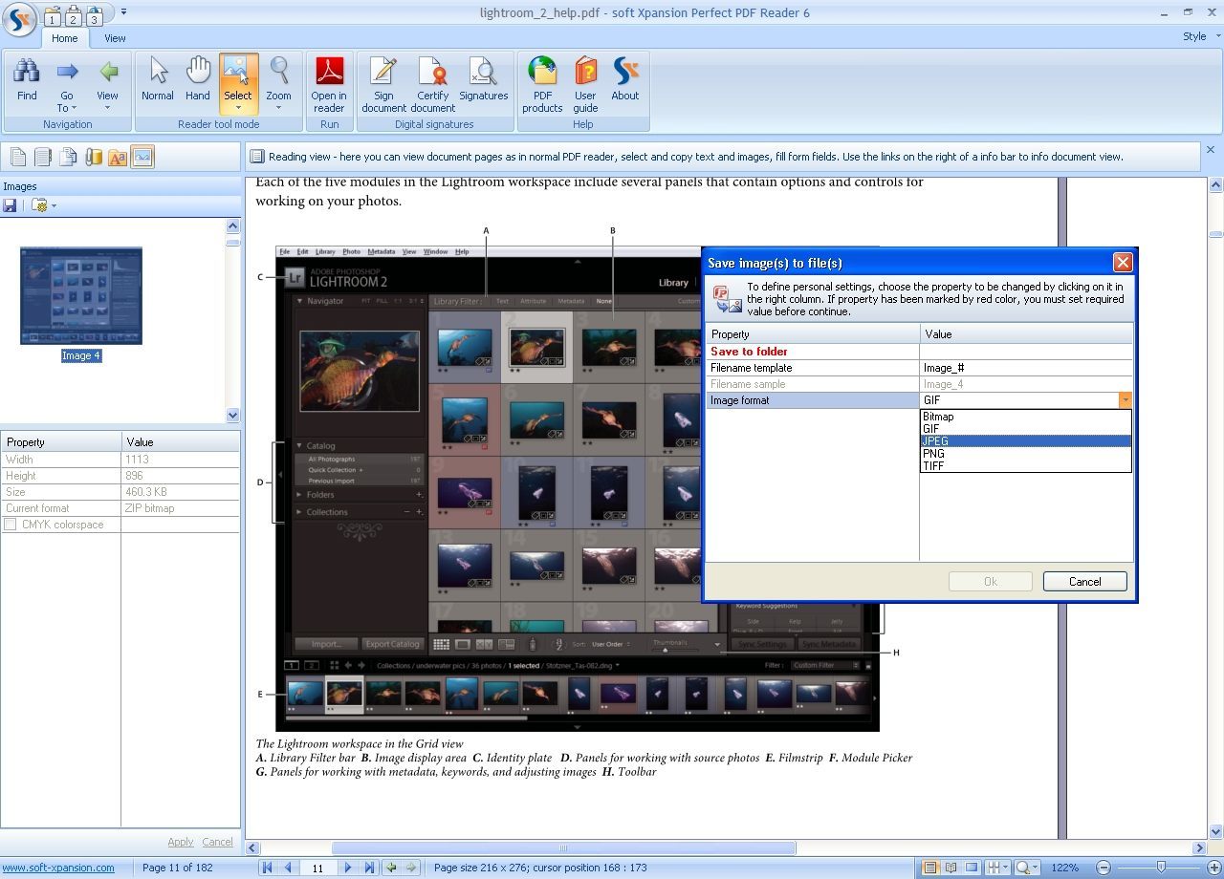The image size is (1224, 879).
Task: Go to the previous page
Action: click(x=288, y=868)
